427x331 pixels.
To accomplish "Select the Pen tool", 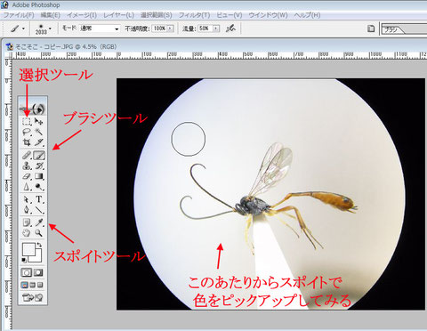I will (27, 210).
